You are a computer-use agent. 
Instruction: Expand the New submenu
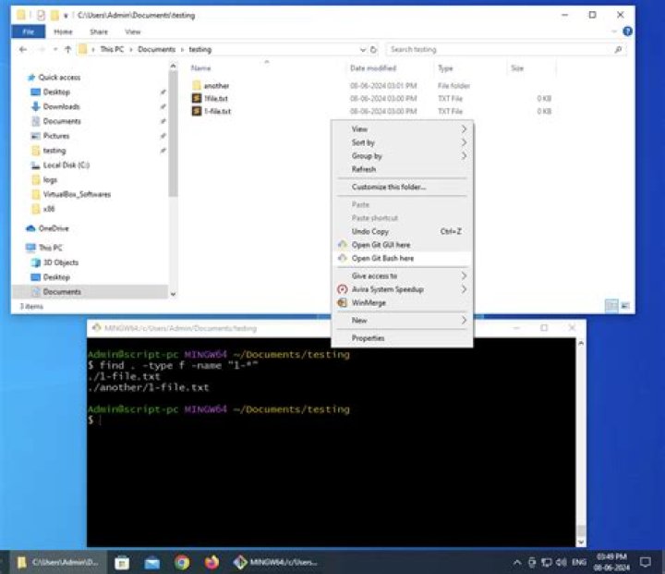coord(402,320)
